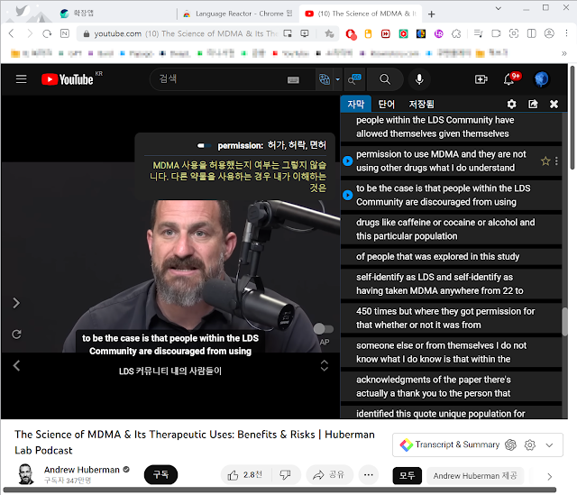Screen dimensions: 577x495
Task: Click the subtitle panel scrollbar thumb
Action: [x=564, y=322]
